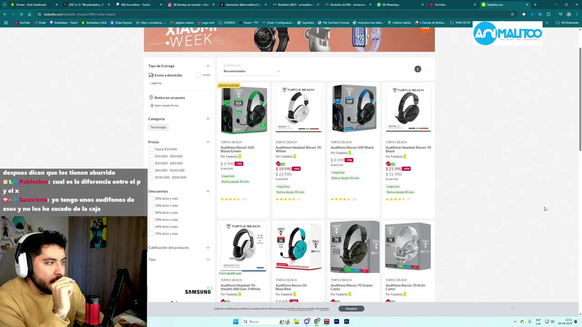Viewport: 582px width, 327px height.
Task: Bookmark this page with the star icon
Action: tap(512, 14)
